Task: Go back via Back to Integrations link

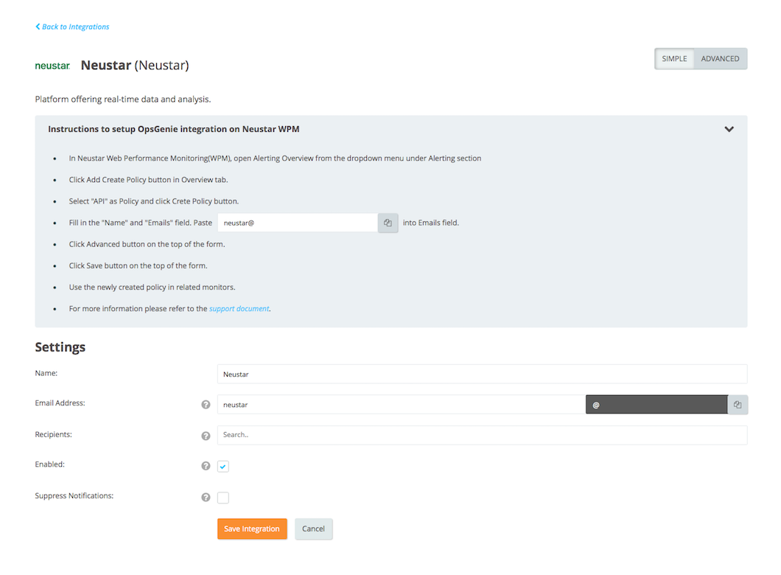Action: point(72,27)
